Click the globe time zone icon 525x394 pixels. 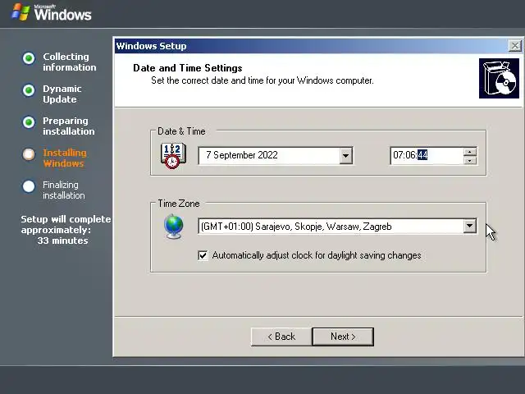coord(174,227)
